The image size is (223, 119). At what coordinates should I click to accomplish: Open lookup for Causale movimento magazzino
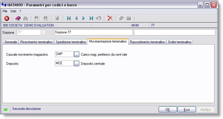click(77, 55)
